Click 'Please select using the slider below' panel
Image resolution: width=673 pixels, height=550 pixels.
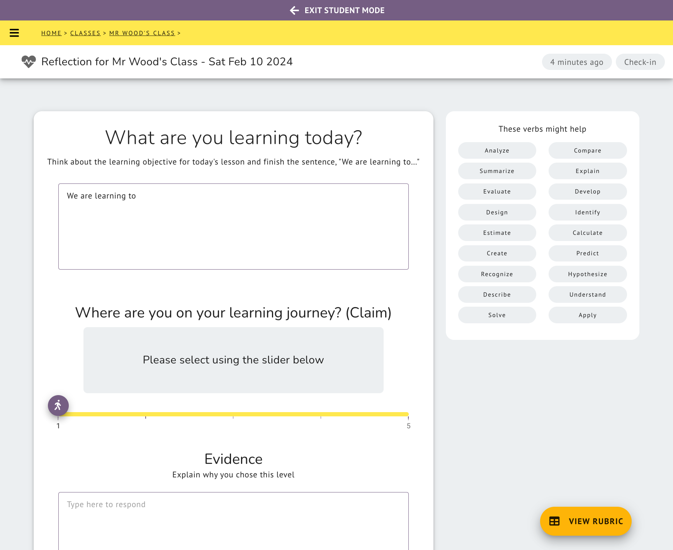[233, 360]
